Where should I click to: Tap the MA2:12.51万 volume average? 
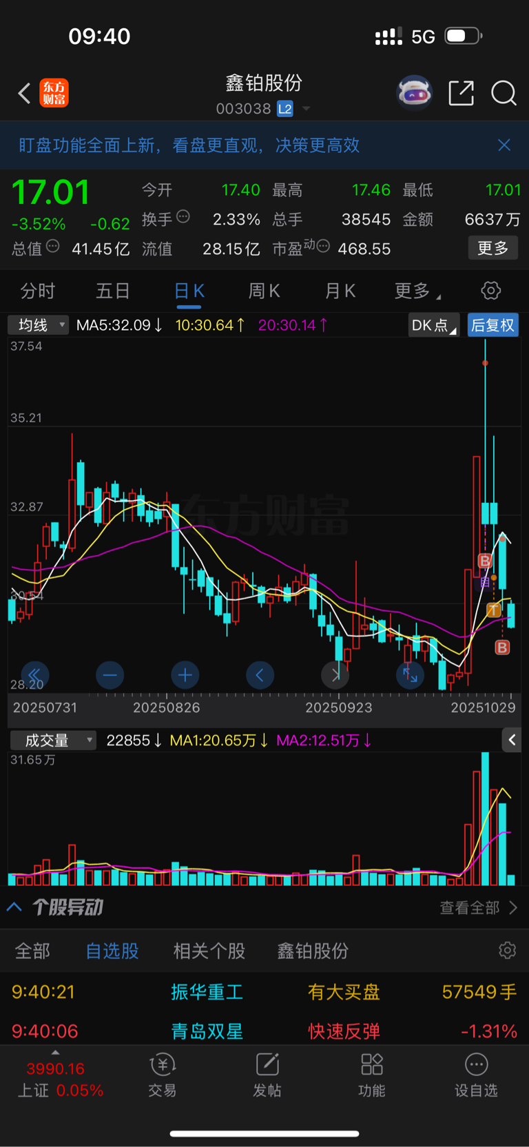pos(324,741)
